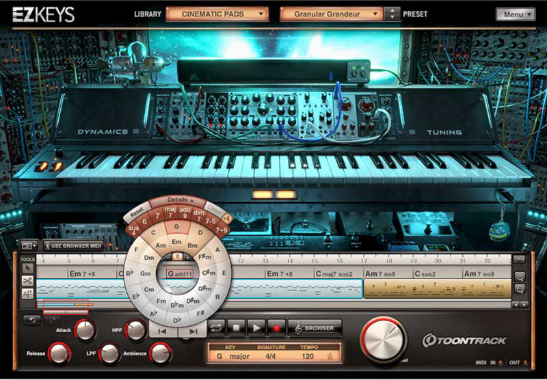Select the C maj7 sus2 chord block
Screen dimensions: 547x380
(338, 273)
